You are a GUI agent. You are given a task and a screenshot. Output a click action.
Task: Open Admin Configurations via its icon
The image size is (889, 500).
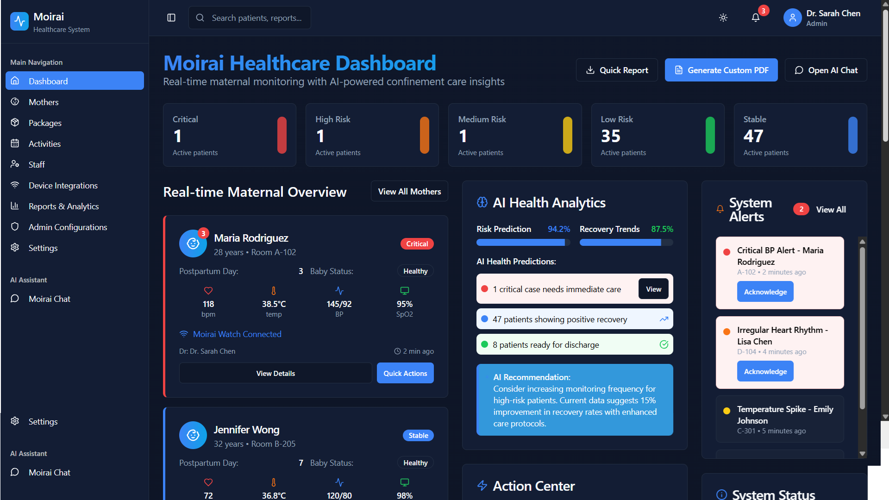click(15, 227)
